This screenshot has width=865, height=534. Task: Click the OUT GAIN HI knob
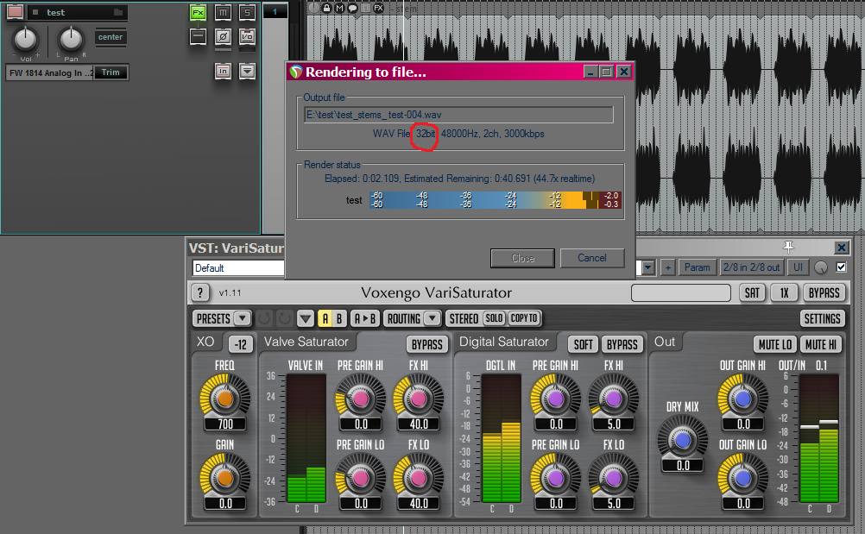(743, 399)
